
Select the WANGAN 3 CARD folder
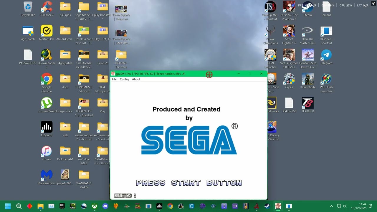pos(84,179)
